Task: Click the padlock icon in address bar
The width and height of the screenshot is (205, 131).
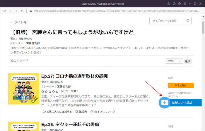Action: pos(30,11)
